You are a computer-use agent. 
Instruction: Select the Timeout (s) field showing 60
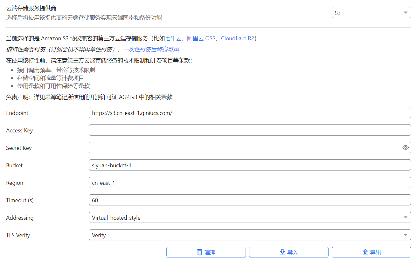click(x=250, y=200)
